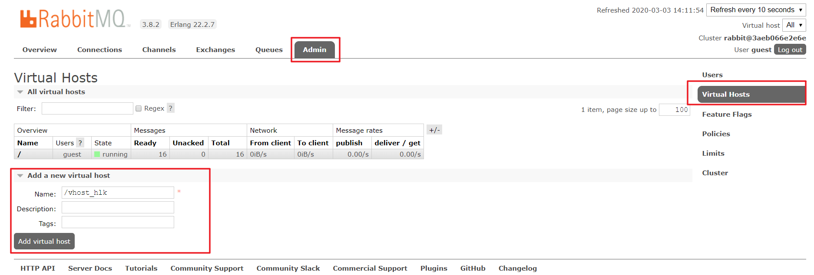The width and height of the screenshot is (814, 275).
Task: Click the Regex help question mark
Action: click(171, 108)
